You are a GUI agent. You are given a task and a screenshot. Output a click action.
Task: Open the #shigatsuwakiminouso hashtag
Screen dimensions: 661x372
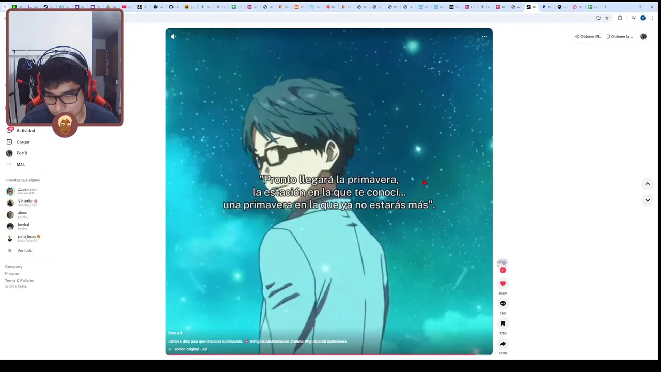pos(270,342)
